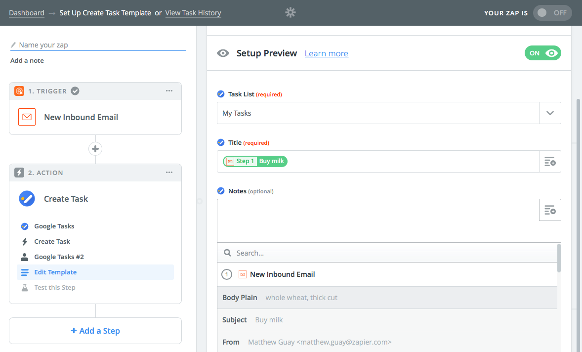
Task: Click the trigger completed checkmark icon
Action: click(75, 91)
